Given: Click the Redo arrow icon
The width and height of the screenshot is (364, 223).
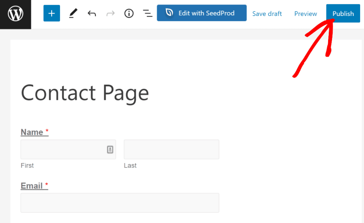Looking at the screenshot, I should (110, 13).
